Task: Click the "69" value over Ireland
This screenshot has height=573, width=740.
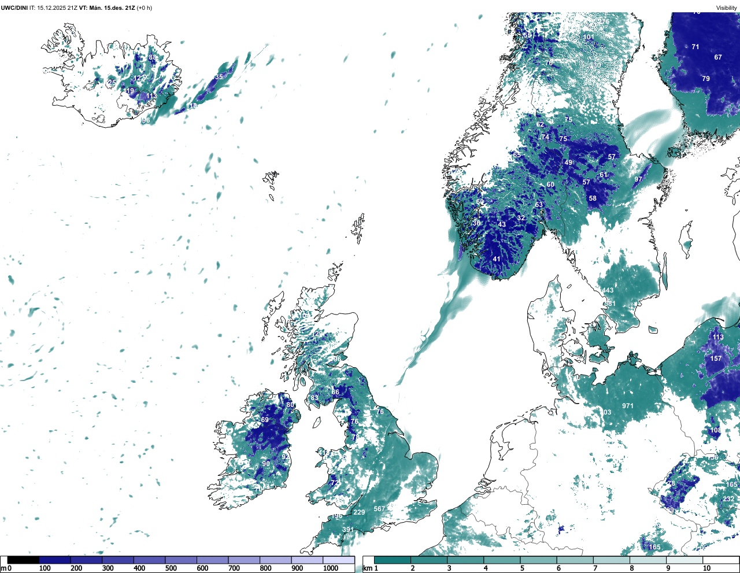Action: (265, 420)
